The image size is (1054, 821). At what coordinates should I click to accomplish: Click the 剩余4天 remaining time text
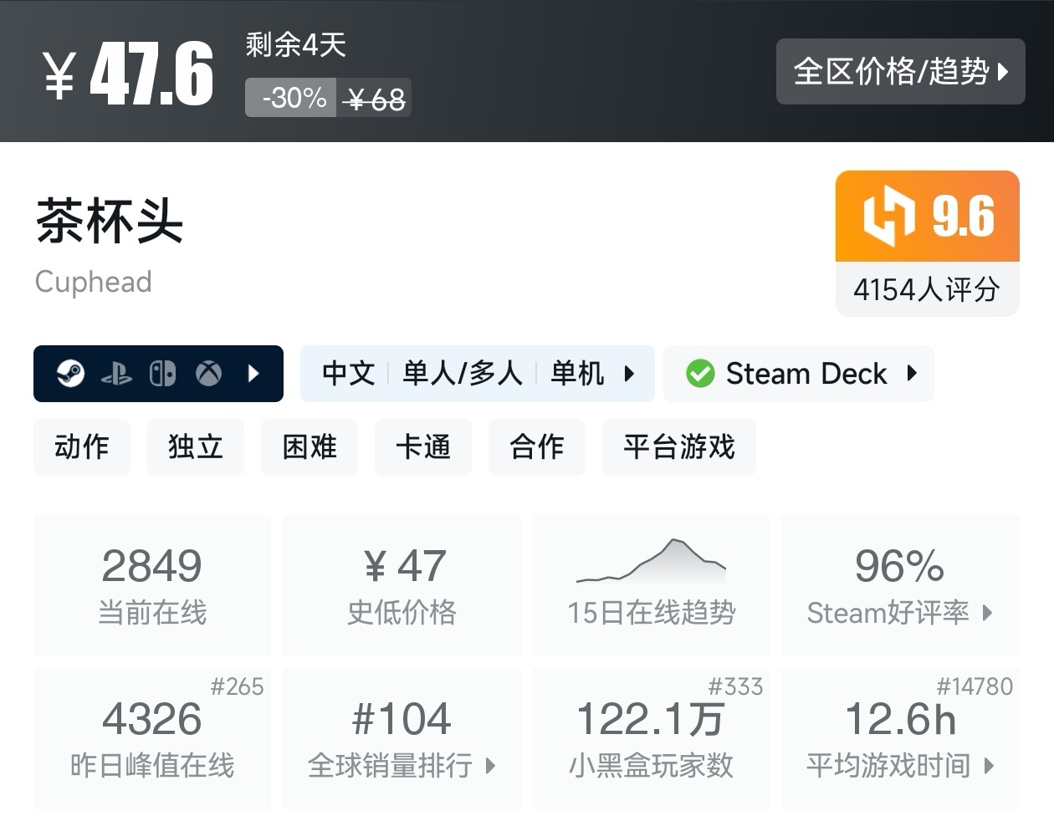pos(296,45)
